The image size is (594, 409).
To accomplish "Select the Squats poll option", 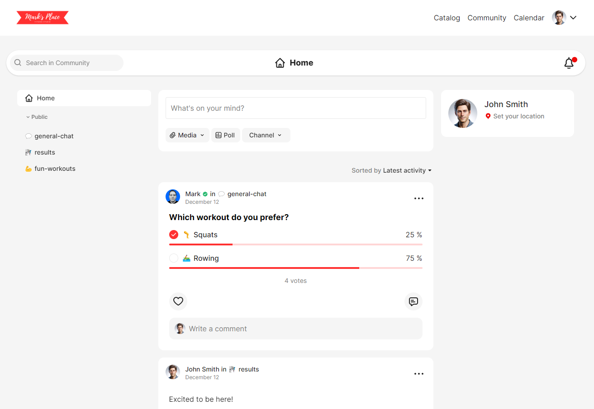I will click(174, 235).
